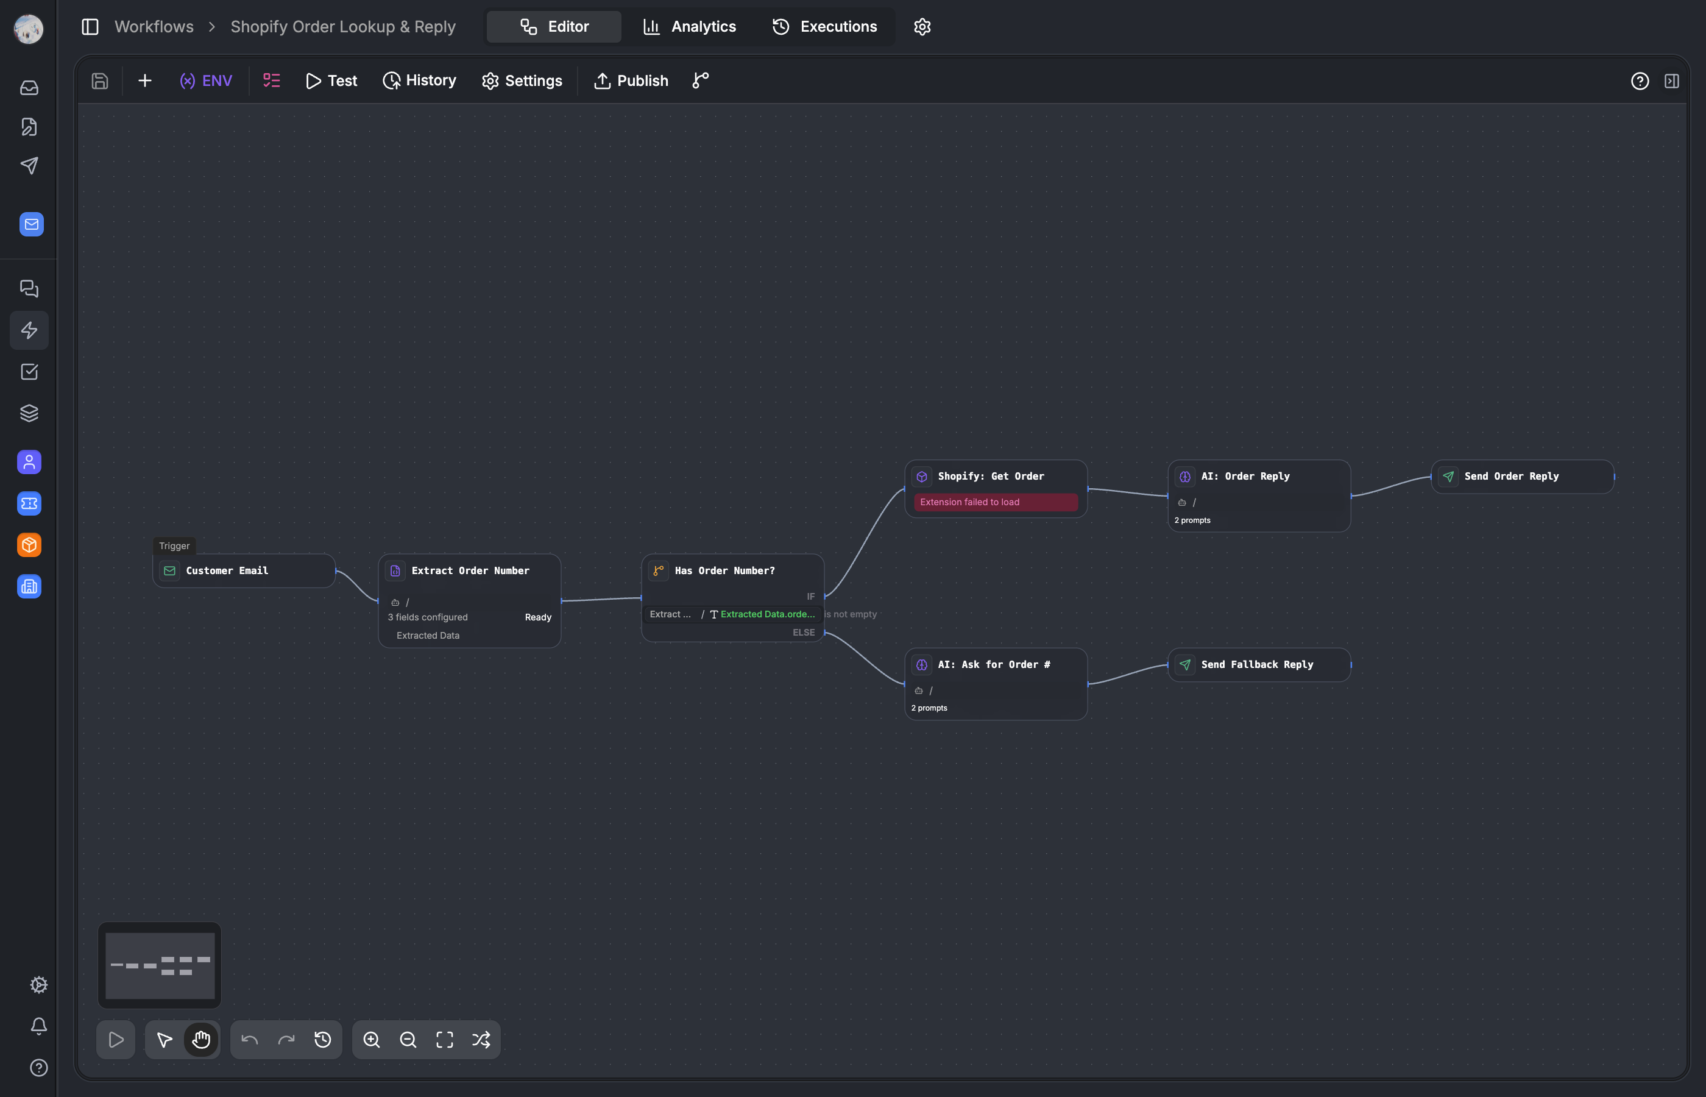1706x1097 pixels.
Task: Click the Shopify Order Lookup & Reply breadcrumb
Action: click(x=343, y=26)
